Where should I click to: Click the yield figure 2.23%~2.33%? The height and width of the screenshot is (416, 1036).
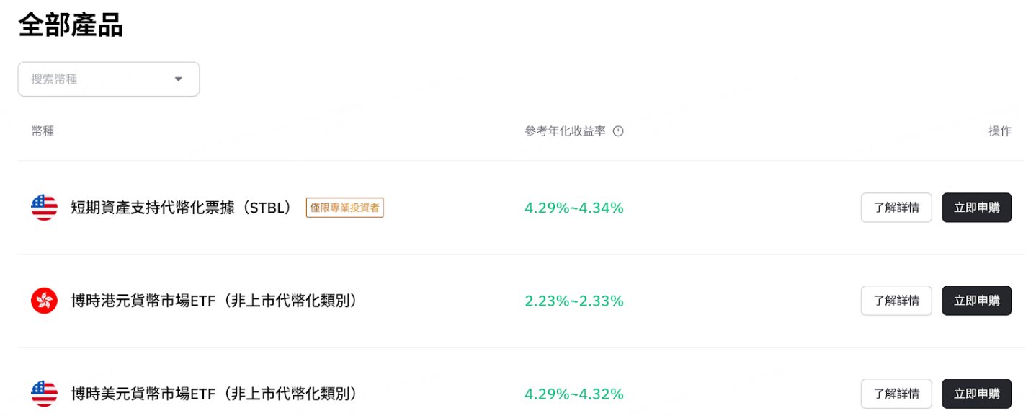[x=574, y=301]
